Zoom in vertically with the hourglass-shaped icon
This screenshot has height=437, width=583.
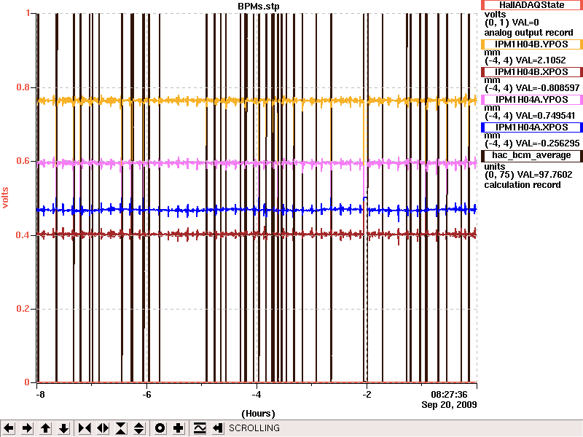coord(121,428)
